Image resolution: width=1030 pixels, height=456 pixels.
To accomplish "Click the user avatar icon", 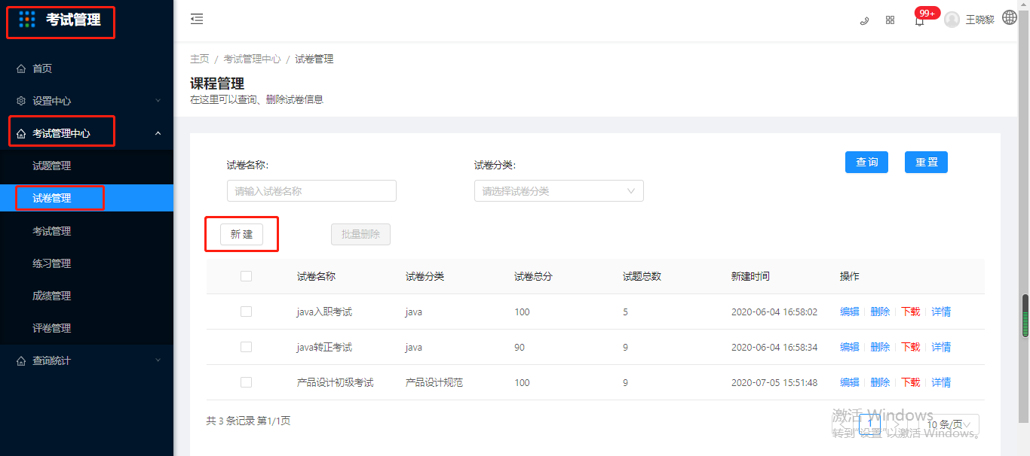I will coord(952,20).
